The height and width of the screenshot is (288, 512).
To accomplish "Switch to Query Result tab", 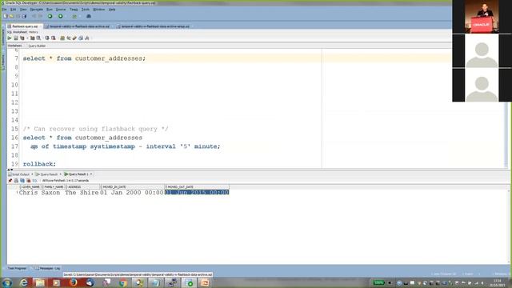I will (48, 174).
